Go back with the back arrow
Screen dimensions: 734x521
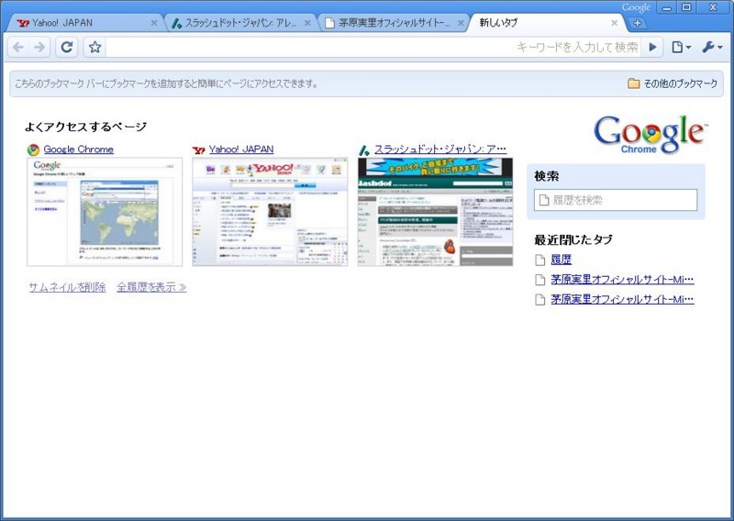pos(18,47)
